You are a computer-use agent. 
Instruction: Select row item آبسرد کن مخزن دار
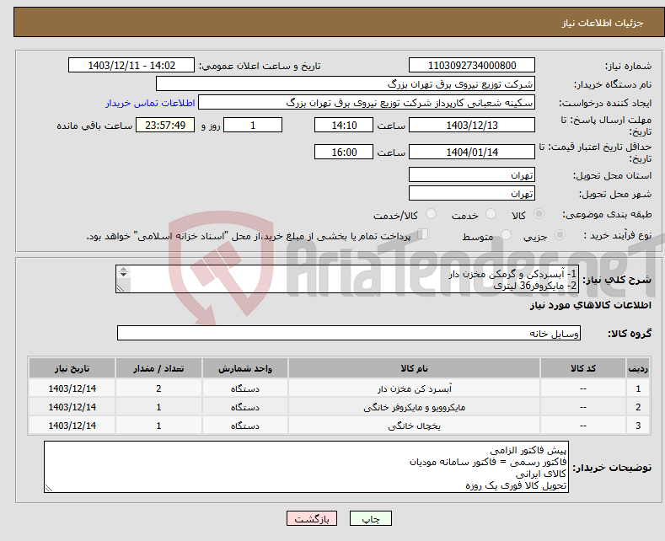point(415,388)
